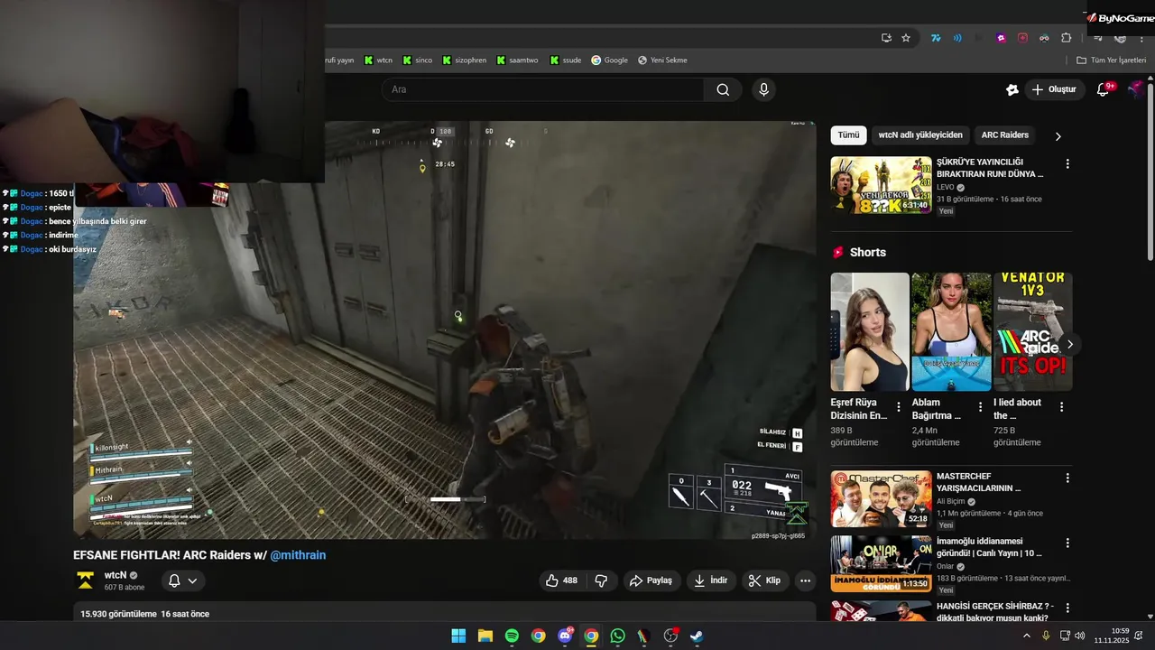1155x650 pixels.
Task: Open wtcN channel name
Action: coord(115,575)
